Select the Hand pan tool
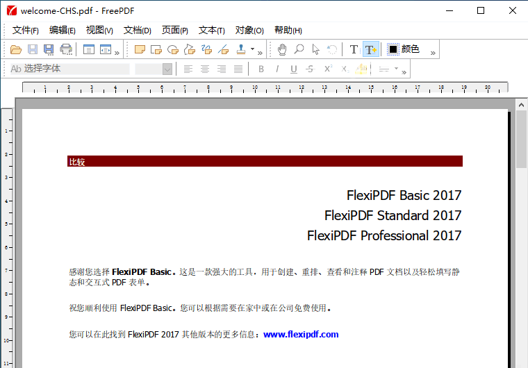Viewport: 528px width, 368px height. (282, 49)
